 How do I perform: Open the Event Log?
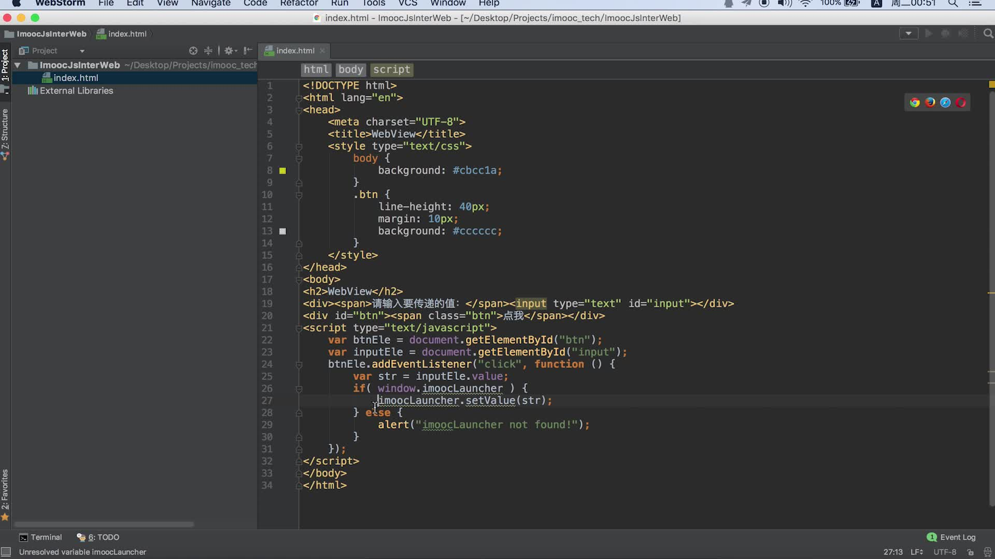pos(951,537)
